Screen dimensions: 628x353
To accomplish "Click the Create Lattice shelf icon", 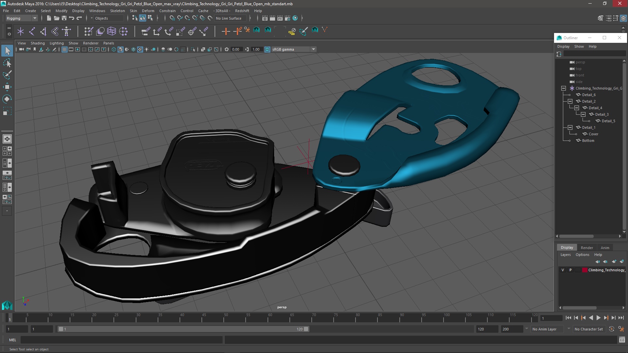I will (x=112, y=31).
